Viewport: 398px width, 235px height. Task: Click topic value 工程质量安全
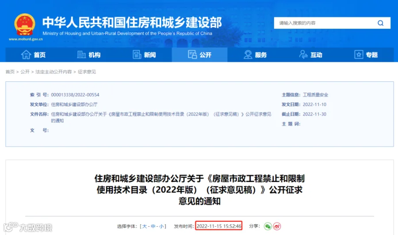315,95
